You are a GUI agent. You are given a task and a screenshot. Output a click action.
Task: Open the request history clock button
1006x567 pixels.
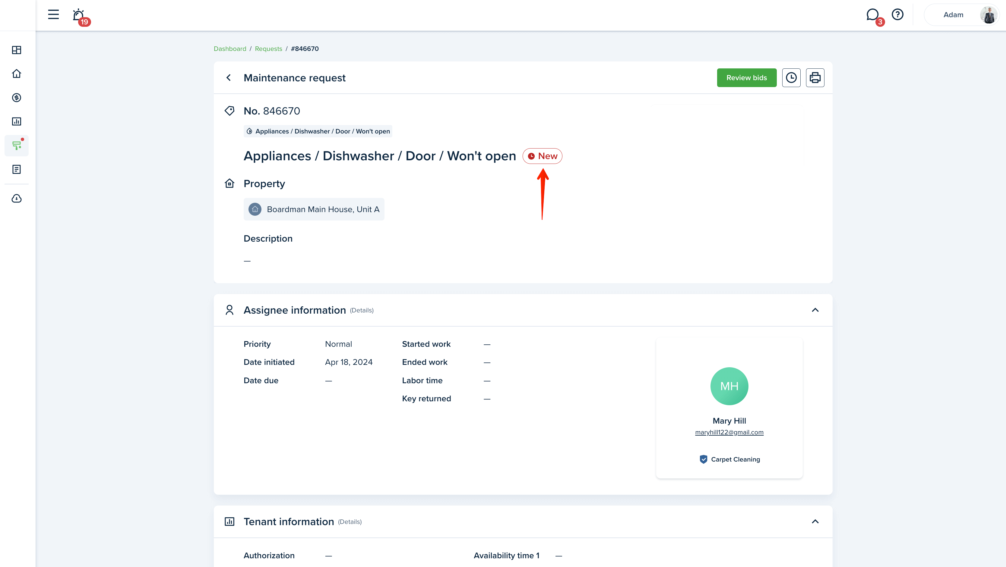click(791, 78)
